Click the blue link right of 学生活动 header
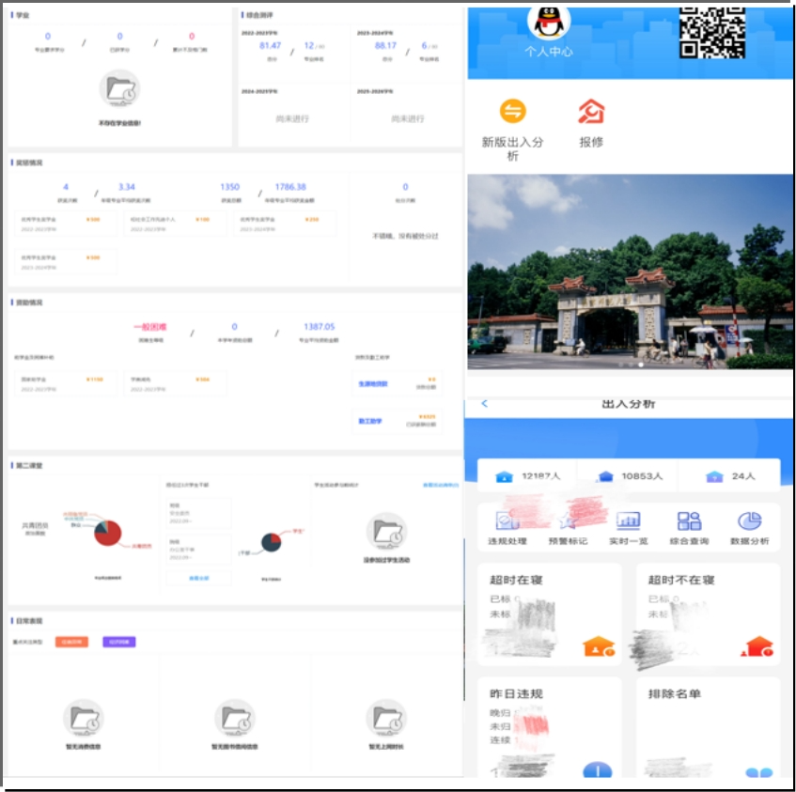Screen dimensions: 796x792 coord(440,485)
